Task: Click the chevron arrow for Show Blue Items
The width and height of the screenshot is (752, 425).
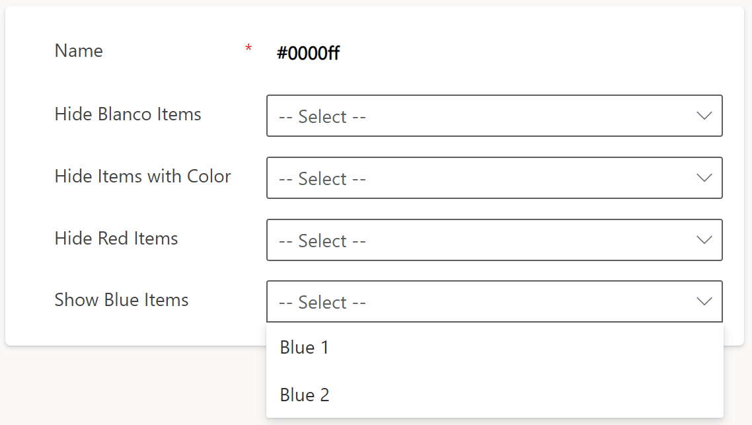Action: tap(704, 301)
